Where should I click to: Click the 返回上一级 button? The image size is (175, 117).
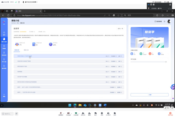pyautogui.click(x=120, y=29)
